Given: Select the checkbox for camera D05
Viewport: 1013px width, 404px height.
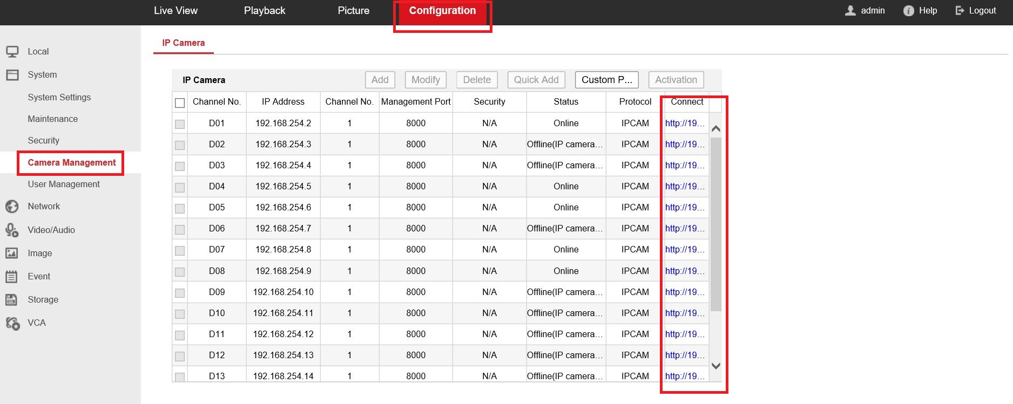Looking at the screenshot, I should point(180,208).
